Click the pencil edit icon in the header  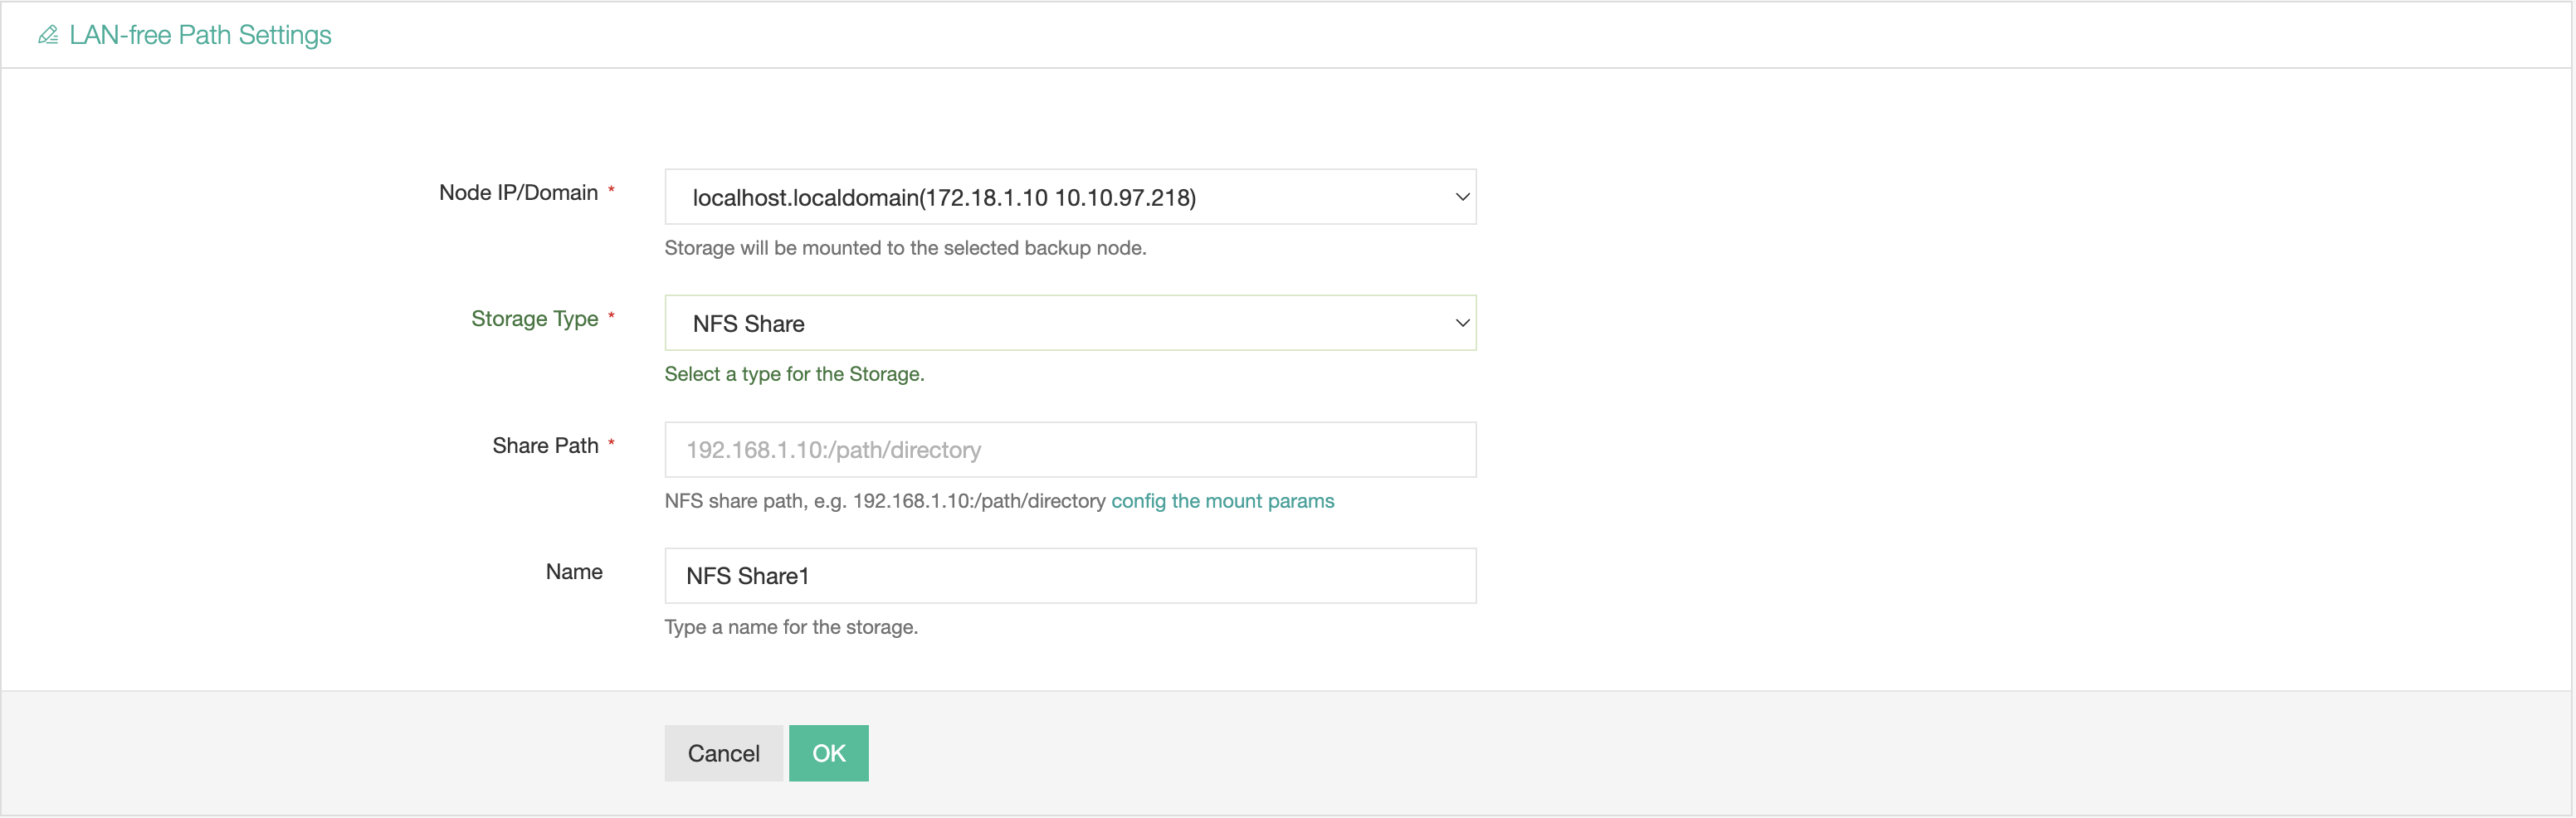(x=47, y=35)
